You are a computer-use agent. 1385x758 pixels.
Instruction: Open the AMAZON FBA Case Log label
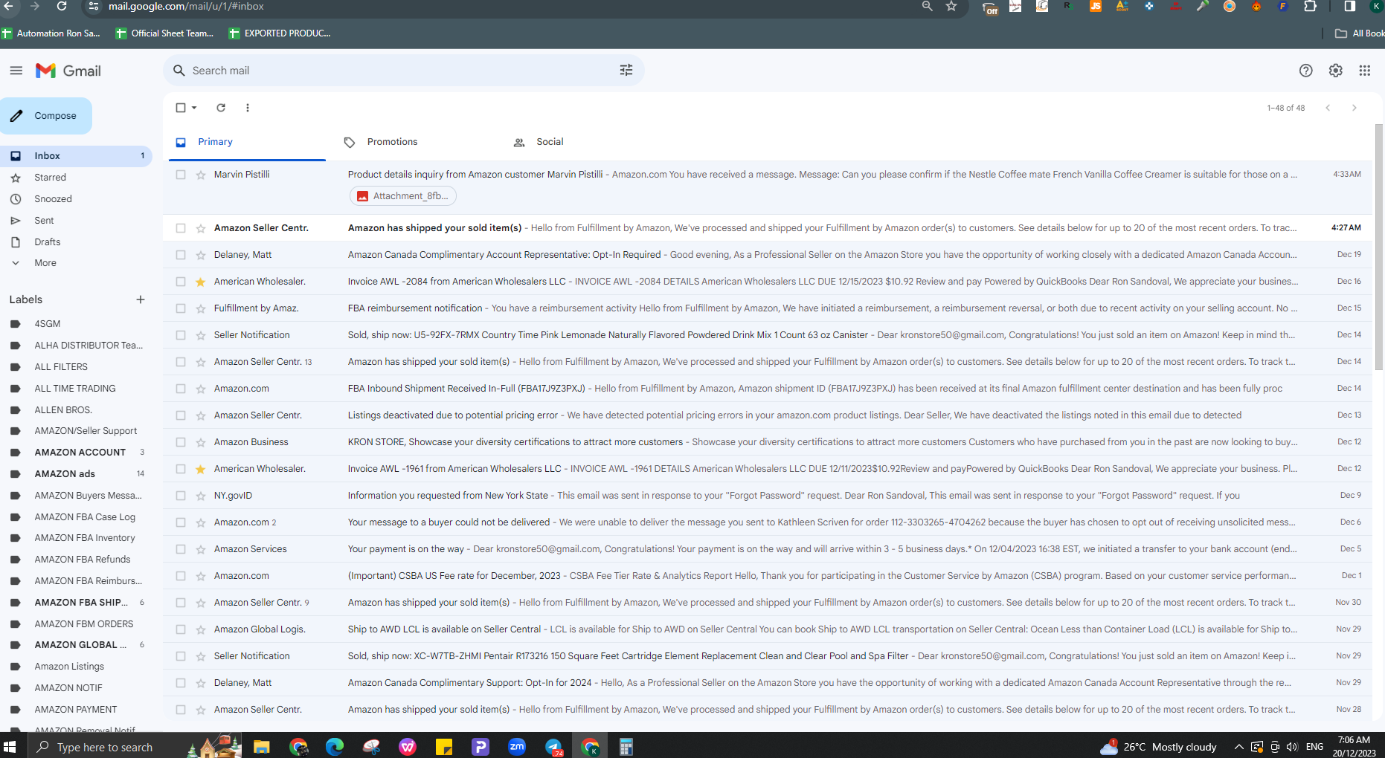[85, 517]
